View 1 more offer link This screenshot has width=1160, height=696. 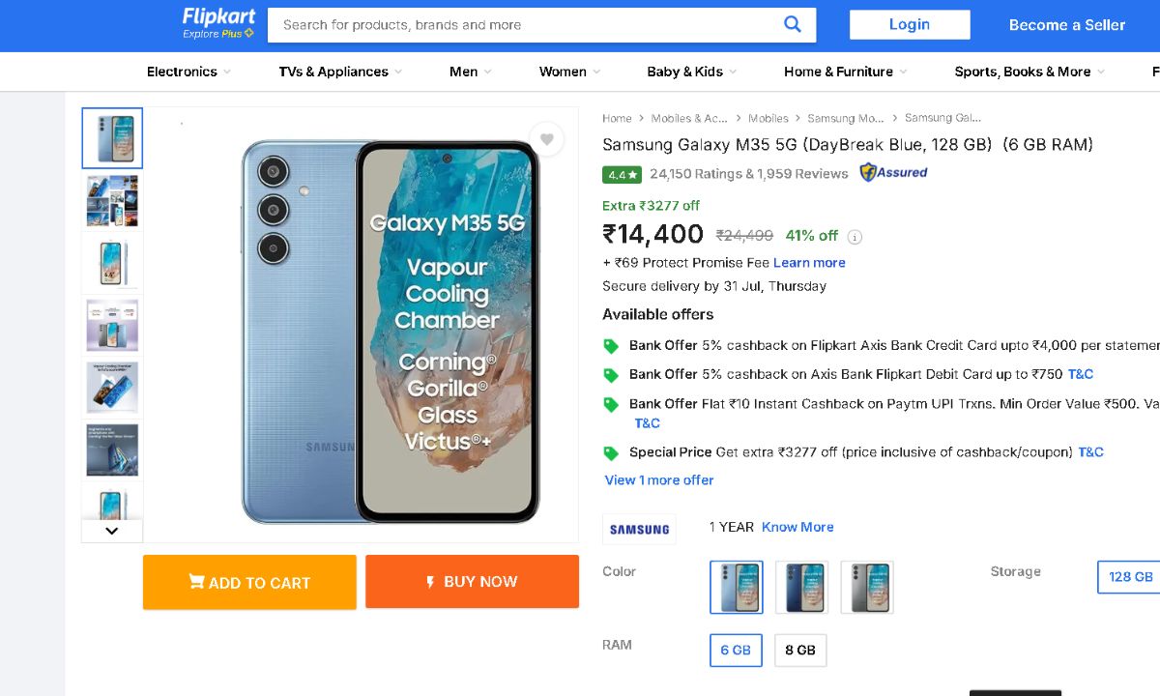659,480
